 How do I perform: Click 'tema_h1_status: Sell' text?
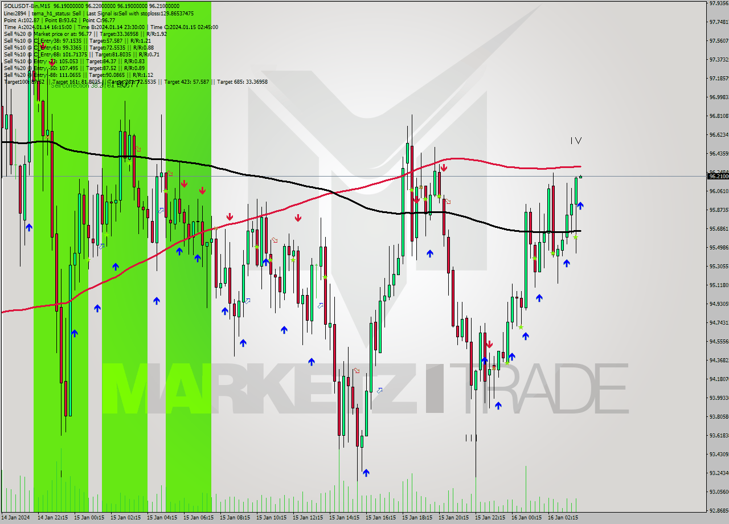tap(55, 13)
